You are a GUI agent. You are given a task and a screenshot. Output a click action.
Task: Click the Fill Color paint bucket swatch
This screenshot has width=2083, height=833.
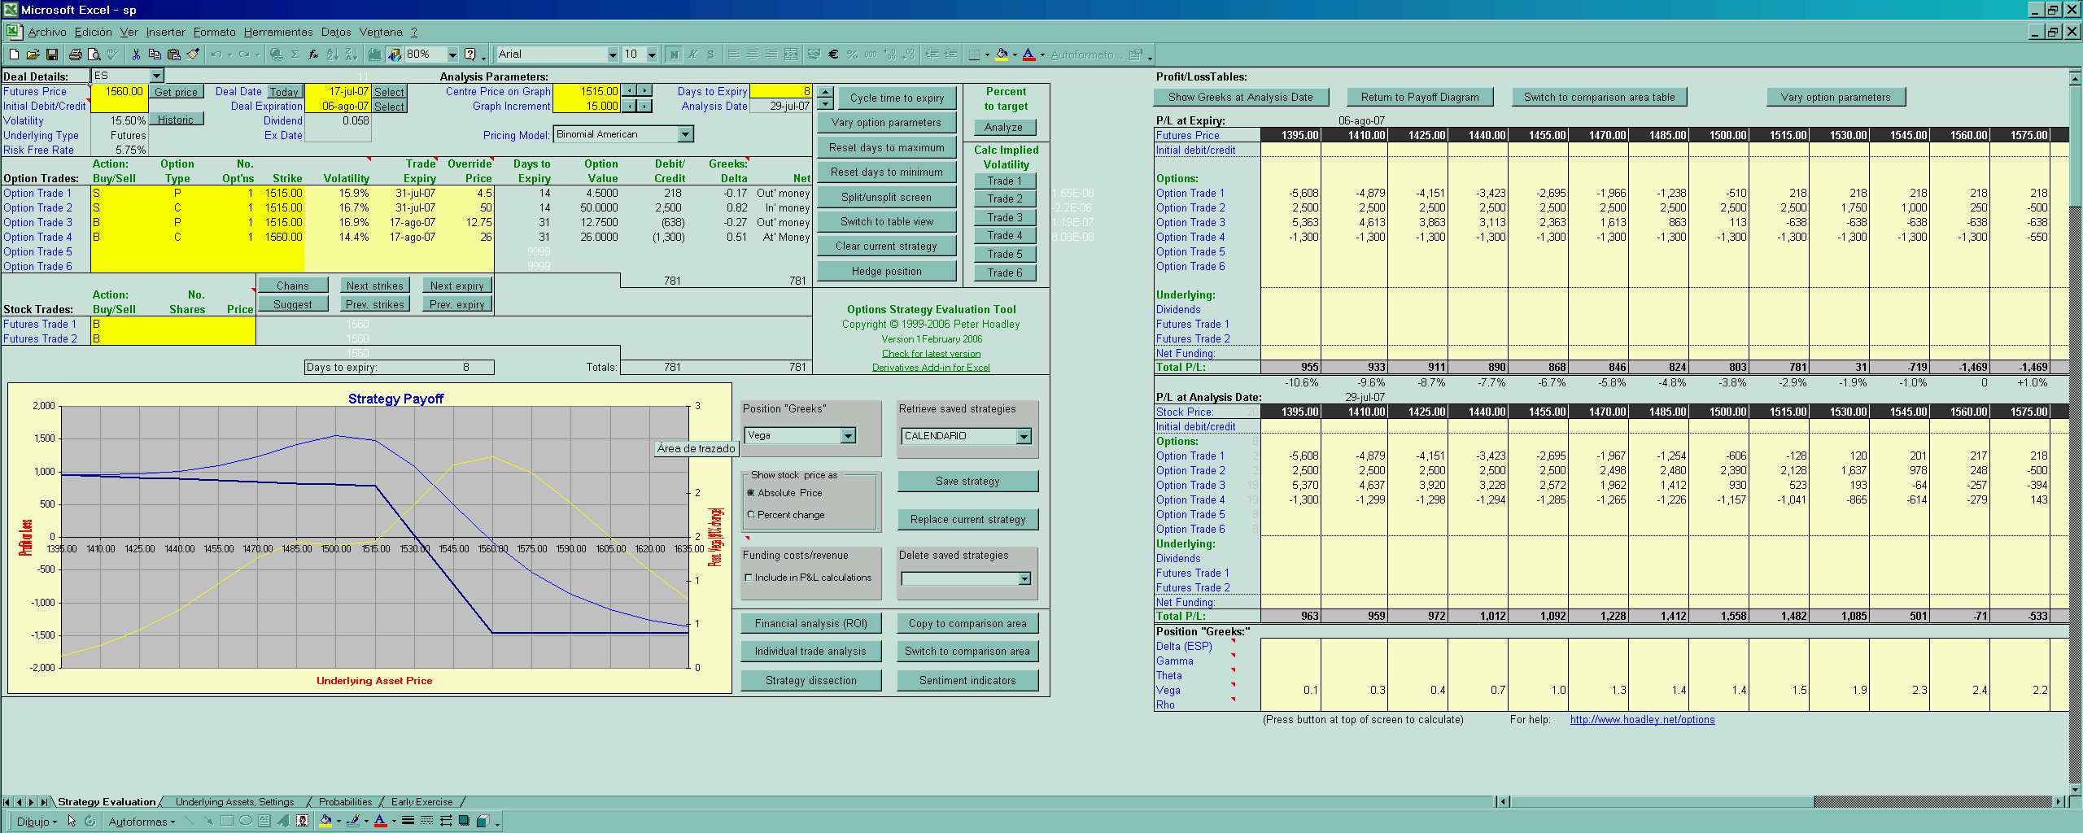1002,55
